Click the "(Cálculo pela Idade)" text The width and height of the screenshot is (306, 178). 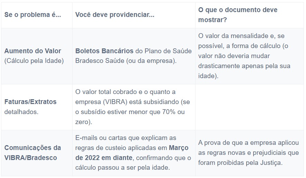pyautogui.click(x=34, y=61)
